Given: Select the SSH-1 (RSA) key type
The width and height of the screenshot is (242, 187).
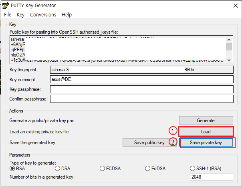Looking at the screenshot, I should coord(206,168).
